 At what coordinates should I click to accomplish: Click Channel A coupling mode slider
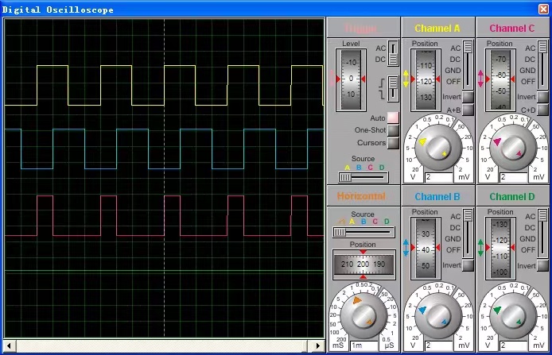(x=468, y=65)
